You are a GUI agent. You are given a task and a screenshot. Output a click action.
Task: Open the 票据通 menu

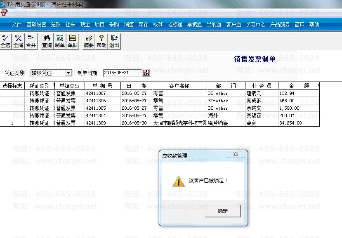[x=194, y=24]
